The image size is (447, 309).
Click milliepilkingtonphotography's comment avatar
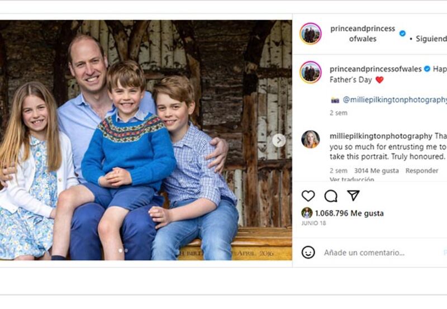[310, 139]
